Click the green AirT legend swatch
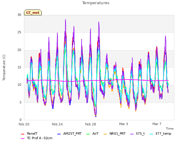The width and height of the screenshot is (192, 144). pyautogui.click(x=88, y=134)
